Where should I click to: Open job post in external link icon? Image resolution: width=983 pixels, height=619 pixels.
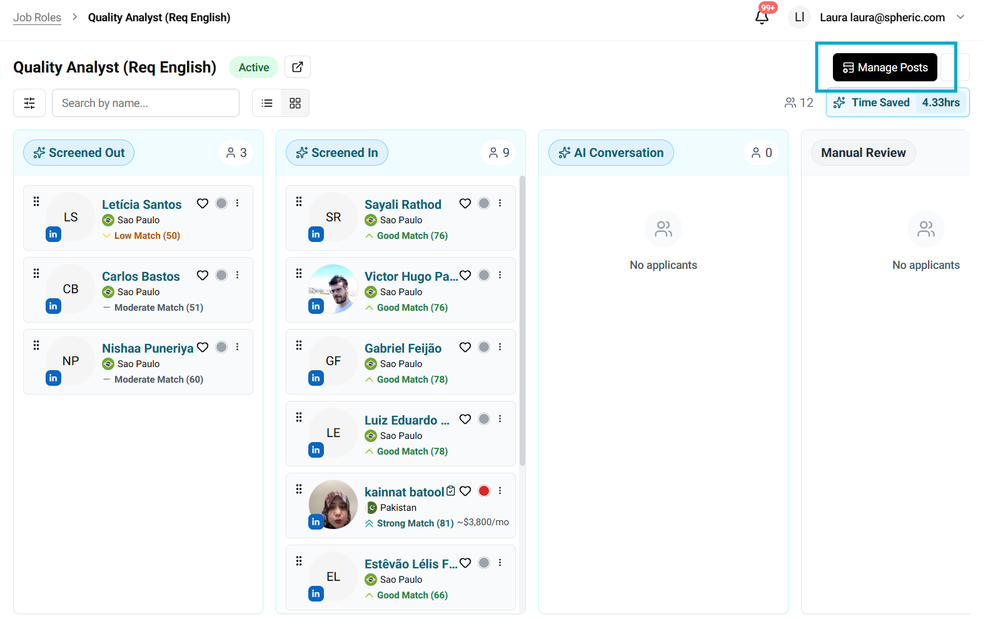click(x=298, y=67)
